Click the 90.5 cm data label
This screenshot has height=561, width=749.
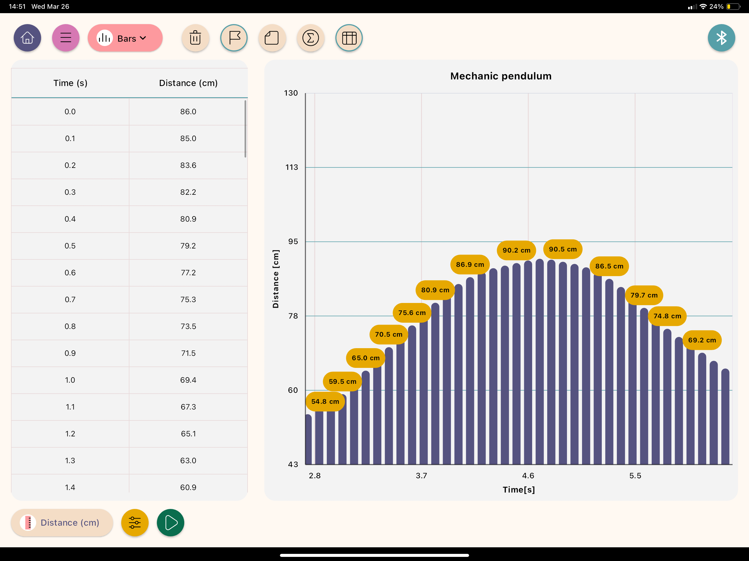coord(563,249)
